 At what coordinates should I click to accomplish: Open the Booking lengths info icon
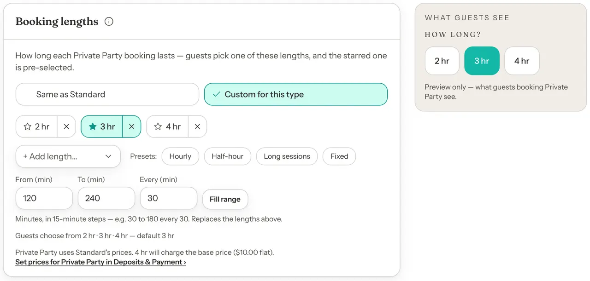click(109, 22)
